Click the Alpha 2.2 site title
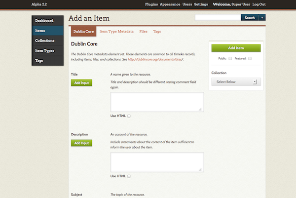The width and height of the screenshot is (296, 198). [39, 4]
